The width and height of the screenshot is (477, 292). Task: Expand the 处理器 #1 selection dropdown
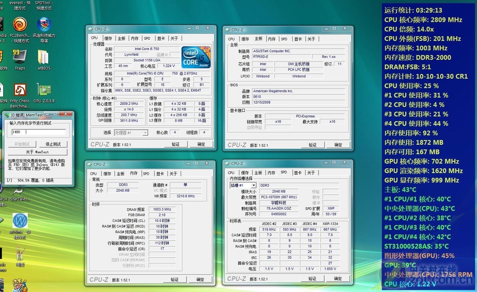click(131, 133)
